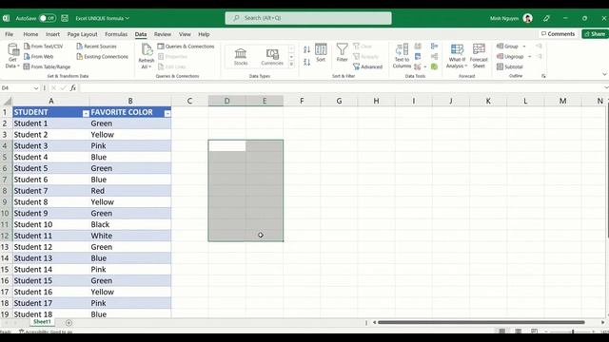609x342 pixels.
Task: Switch to the View tab
Action: 185,34
